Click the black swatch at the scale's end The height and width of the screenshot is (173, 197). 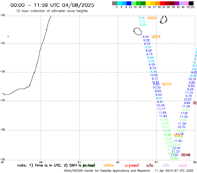[x=191, y=3]
